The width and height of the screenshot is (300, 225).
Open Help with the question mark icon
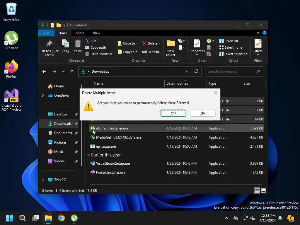pos(265,33)
